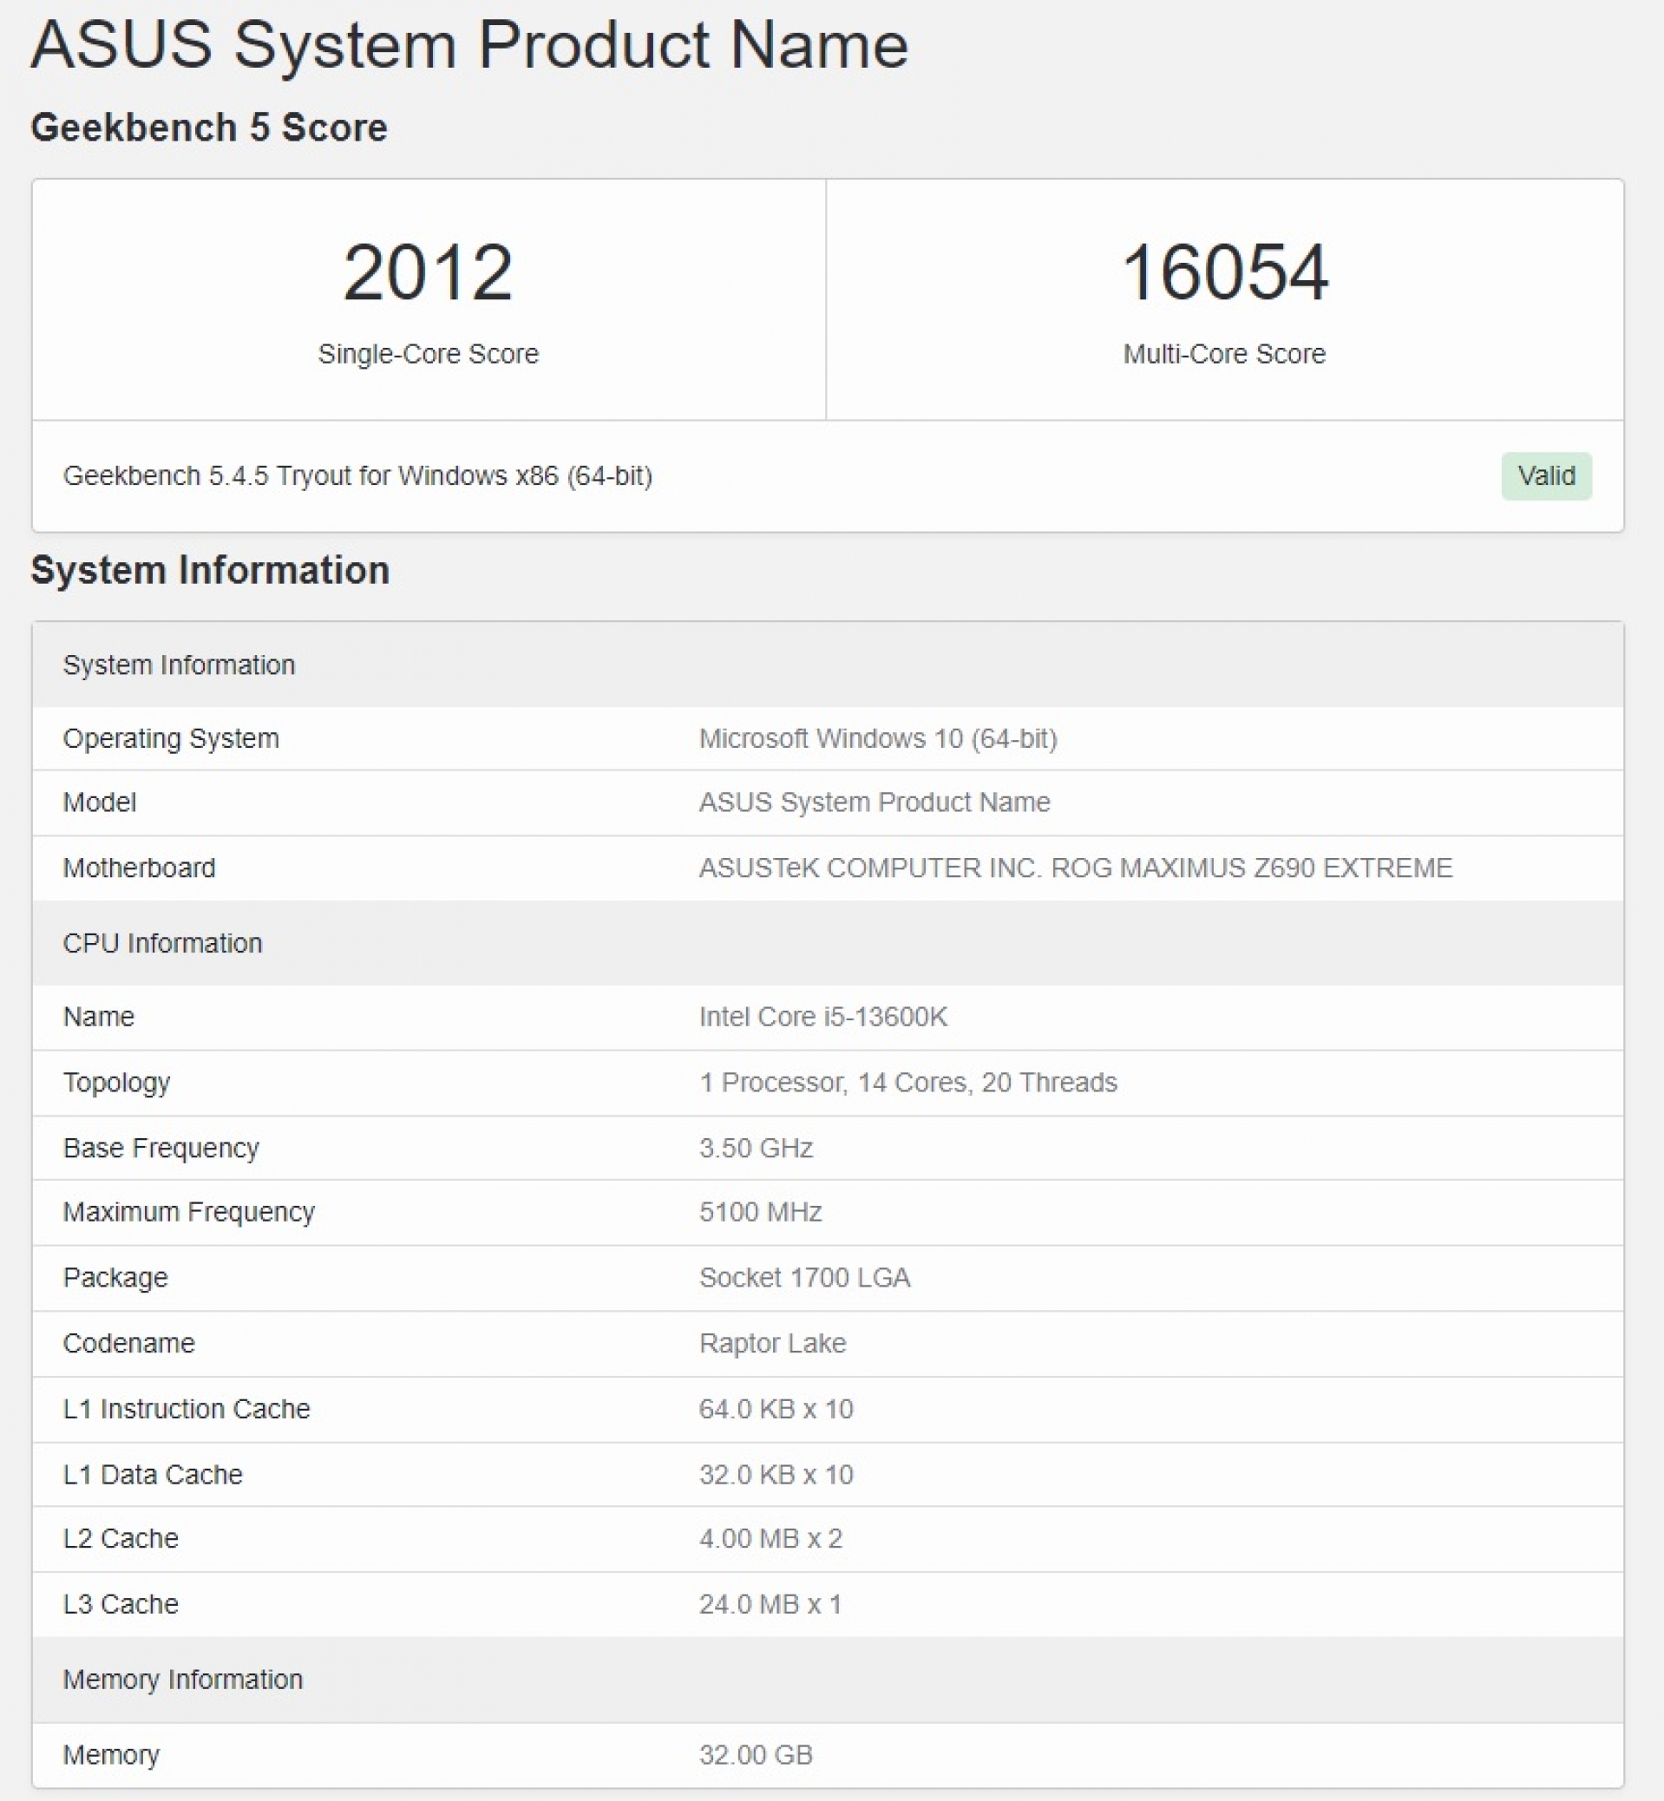
Task: Select the 3.50 GHz value
Action: [x=756, y=1148]
